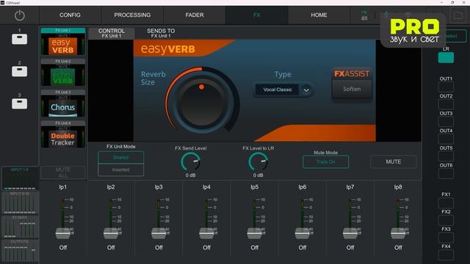Open the folder library icon at top right

point(458,15)
